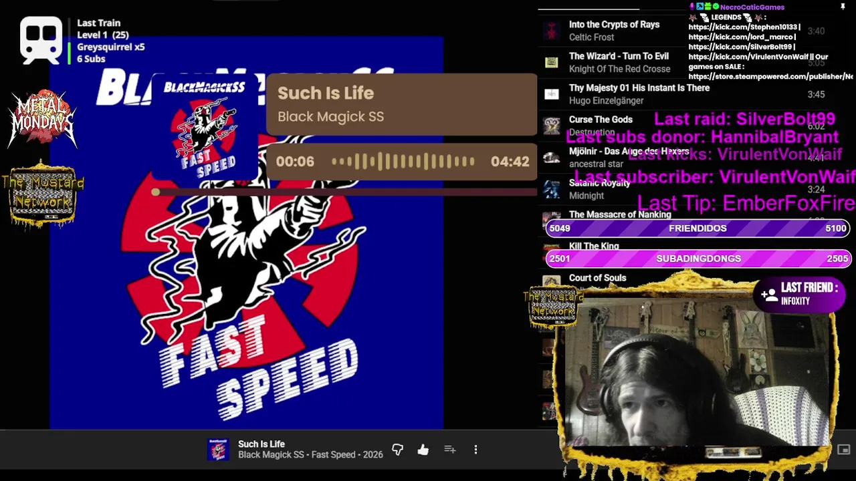Click the red playback progress track

point(346,192)
